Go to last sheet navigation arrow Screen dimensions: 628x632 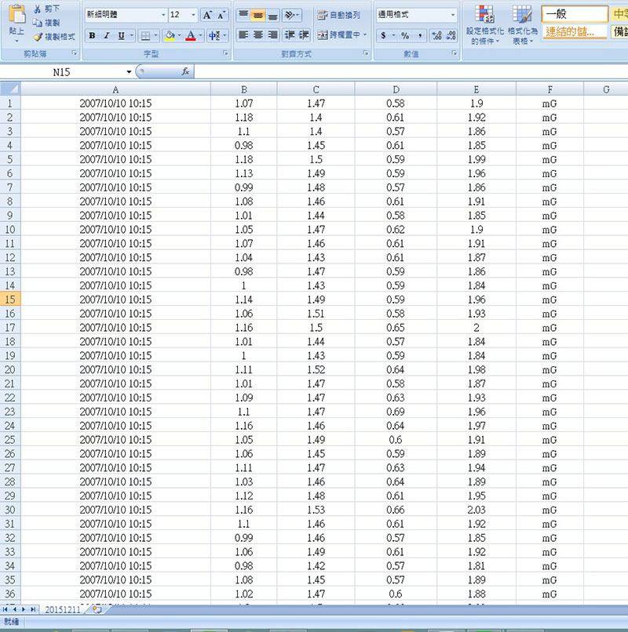click(33, 609)
